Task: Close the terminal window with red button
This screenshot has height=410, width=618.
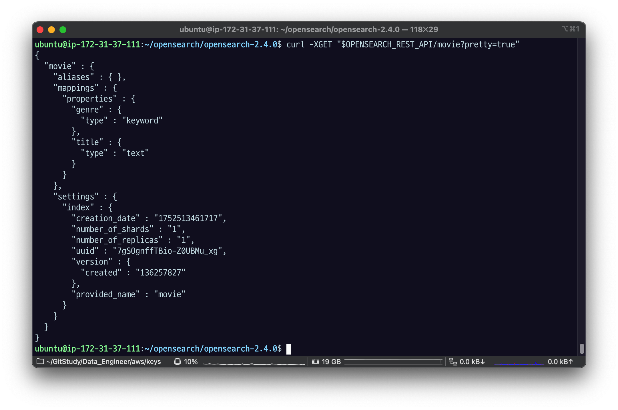Action: click(40, 30)
